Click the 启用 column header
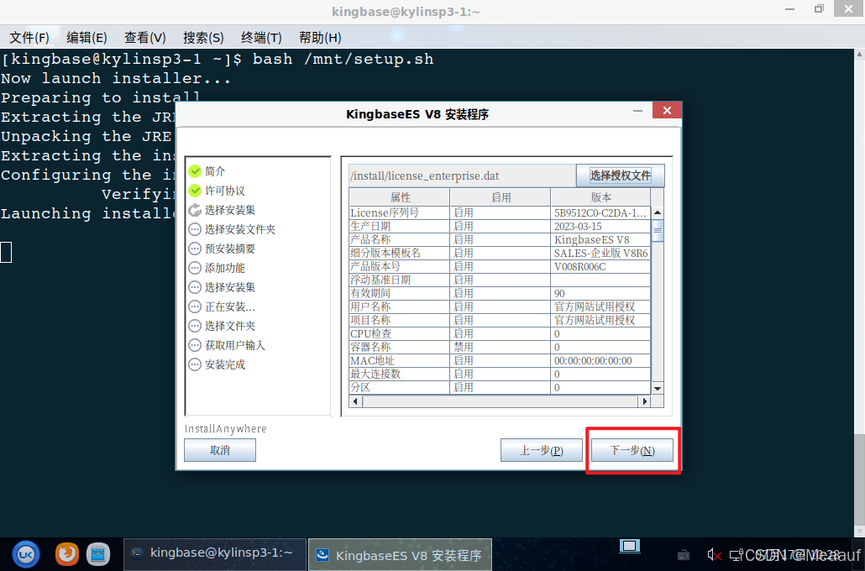865x571 pixels. [x=501, y=197]
